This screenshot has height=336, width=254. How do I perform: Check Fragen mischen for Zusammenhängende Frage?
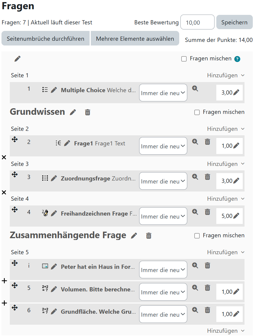point(197,236)
